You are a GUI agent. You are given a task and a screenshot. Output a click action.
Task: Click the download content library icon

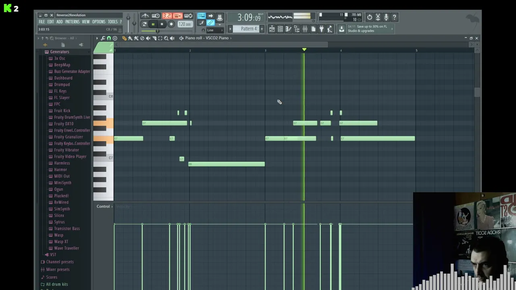(341, 29)
